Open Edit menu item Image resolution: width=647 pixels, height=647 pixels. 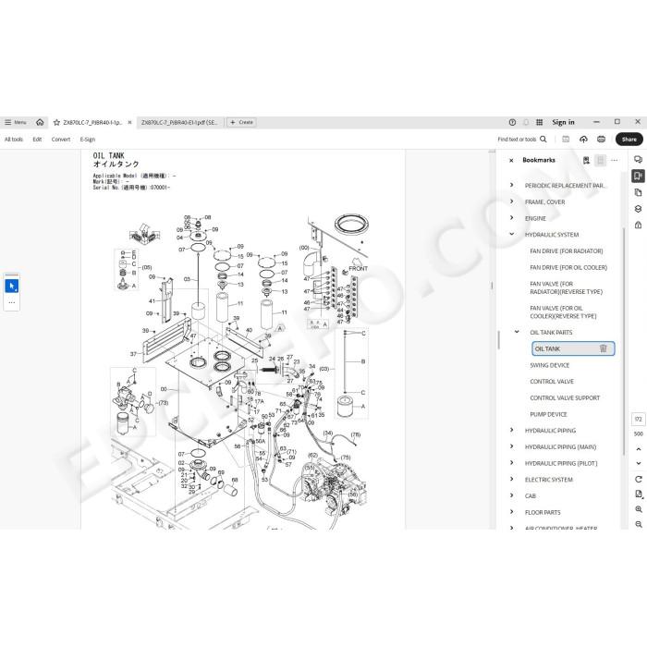[x=37, y=140]
